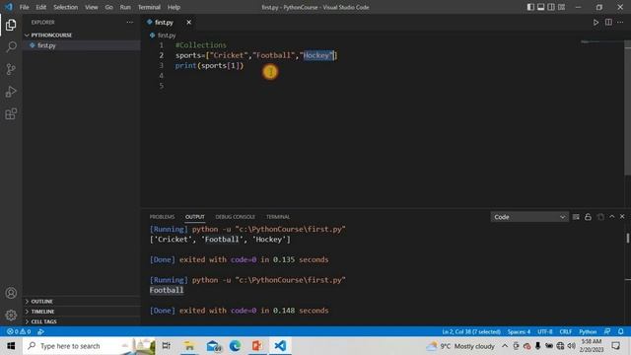Open the Search view icon
This screenshot has height=355, width=631.
pyautogui.click(x=11, y=46)
